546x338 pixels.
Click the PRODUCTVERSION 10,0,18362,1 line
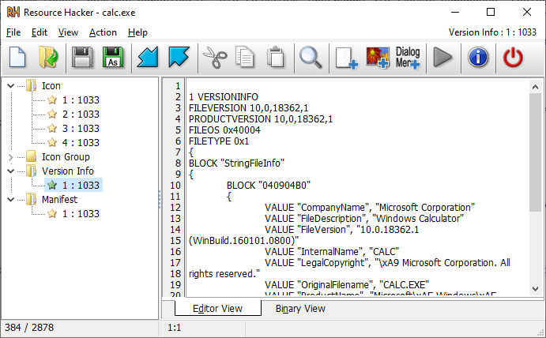[261, 119]
